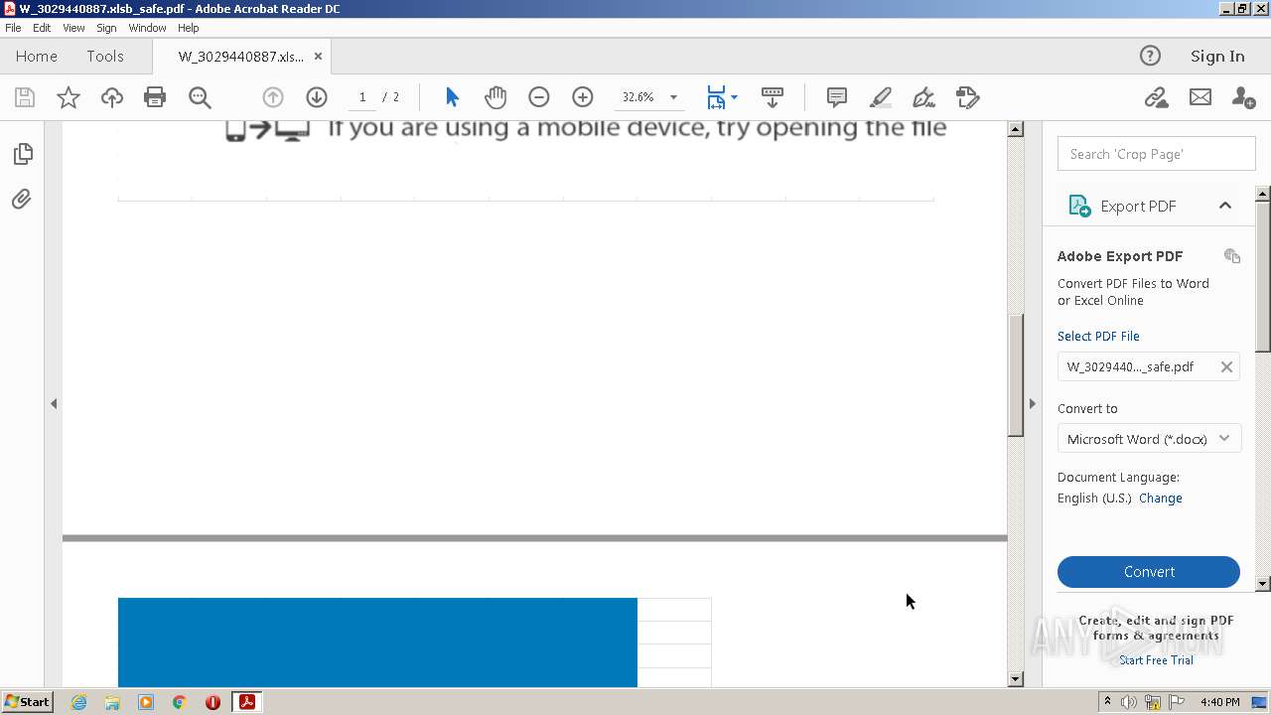Upload the file to Document Cloud
This screenshot has height=715, width=1271.
coord(112,97)
